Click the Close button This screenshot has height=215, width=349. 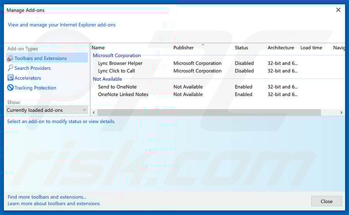(326, 201)
